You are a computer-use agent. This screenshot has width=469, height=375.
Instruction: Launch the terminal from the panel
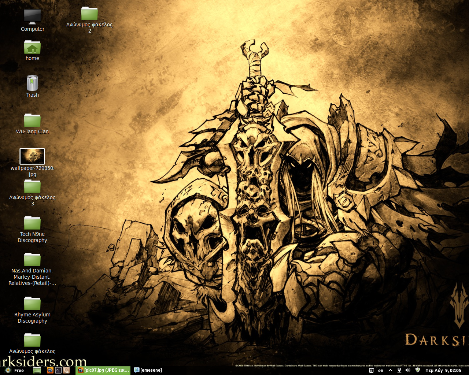coord(58,370)
